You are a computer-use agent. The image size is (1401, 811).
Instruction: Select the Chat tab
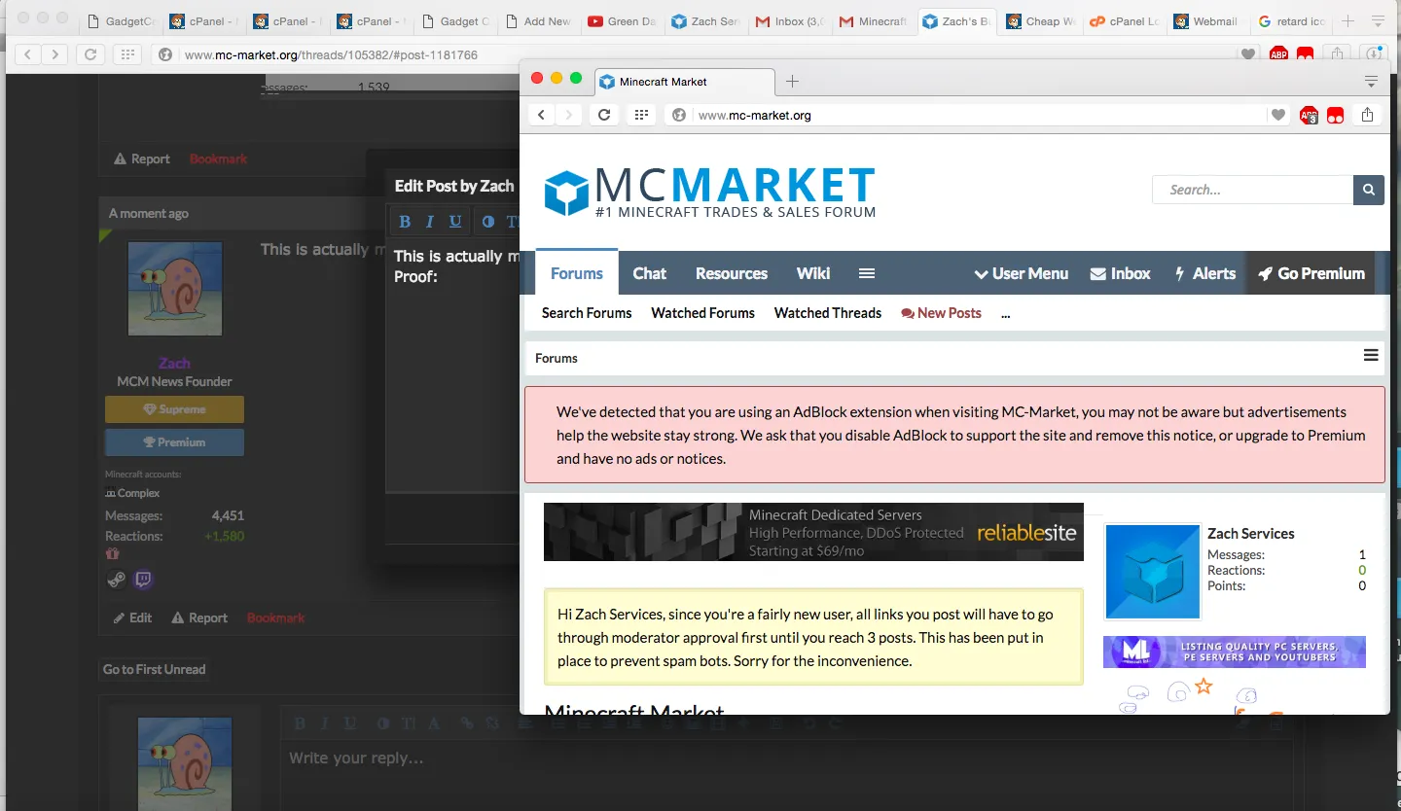coord(650,273)
